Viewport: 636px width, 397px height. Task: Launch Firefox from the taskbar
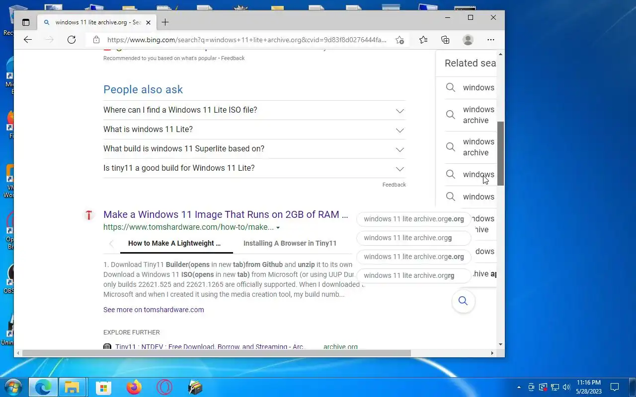tap(134, 387)
